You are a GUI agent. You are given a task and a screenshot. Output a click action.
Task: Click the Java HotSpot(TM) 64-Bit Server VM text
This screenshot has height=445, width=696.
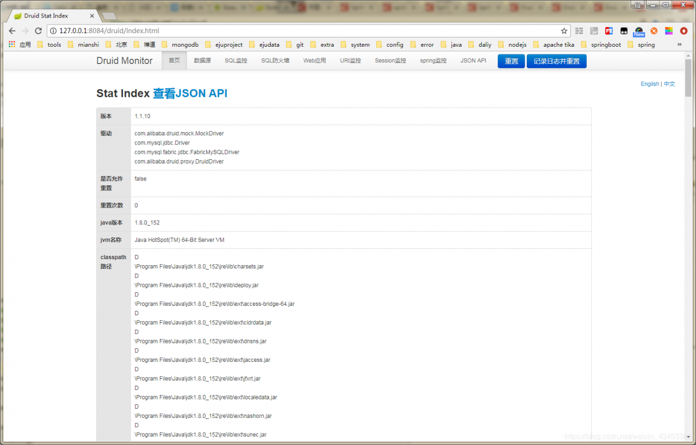(179, 240)
